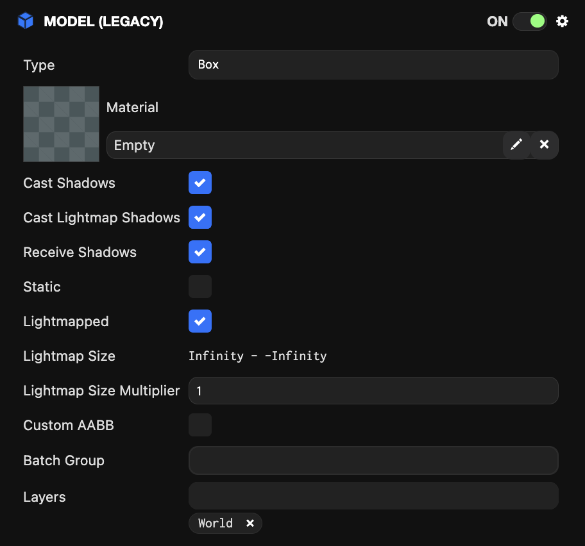
Task: Enable the Custom AABB checkbox
Action: point(200,425)
